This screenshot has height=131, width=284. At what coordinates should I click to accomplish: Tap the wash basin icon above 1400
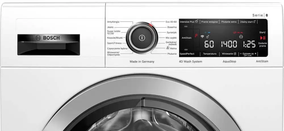click(241, 36)
